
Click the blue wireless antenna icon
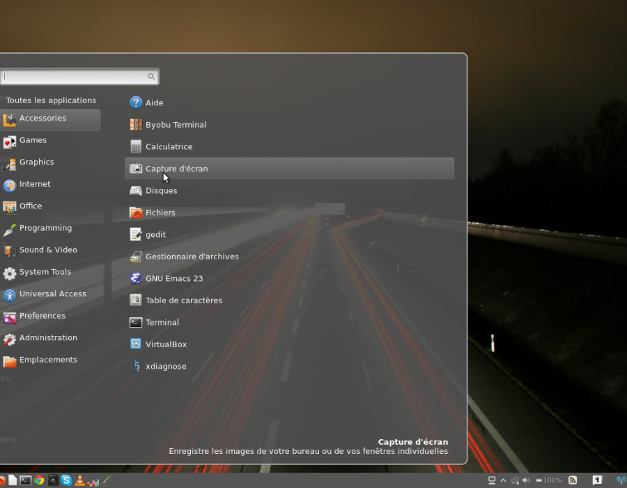click(621, 480)
